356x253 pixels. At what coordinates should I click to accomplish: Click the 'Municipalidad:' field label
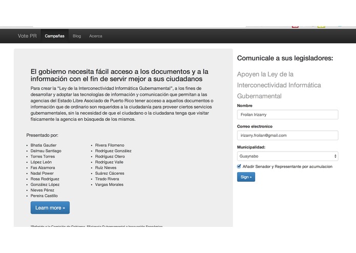pyautogui.click(x=251, y=147)
